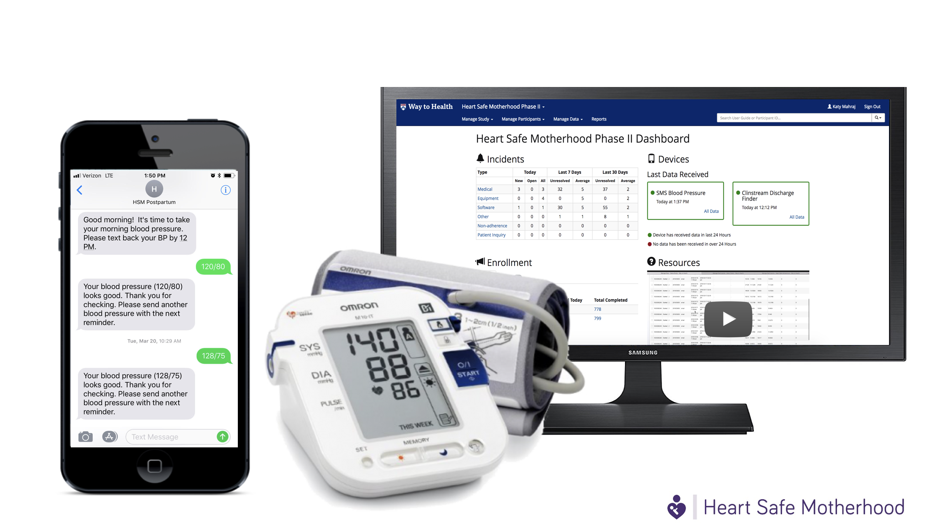Select the Heart Safe Motherhood Phase II study selector
Image resolution: width=939 pixels, height=529 pixels.
502,106
